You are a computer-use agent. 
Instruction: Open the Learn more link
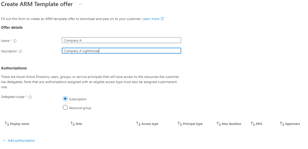(151, 19)
